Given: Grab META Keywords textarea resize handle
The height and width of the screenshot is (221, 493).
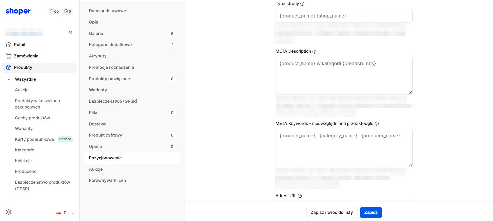Looking at the screenshot, I should pos(410,165).
